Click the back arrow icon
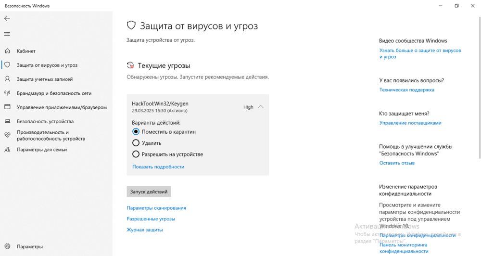This screenshot has width=481, height=256. click(7, 18)
